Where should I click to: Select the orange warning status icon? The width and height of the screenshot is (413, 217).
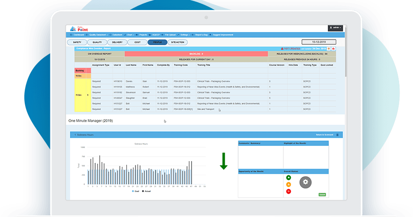pyautogui.click(x=288, y=184)
